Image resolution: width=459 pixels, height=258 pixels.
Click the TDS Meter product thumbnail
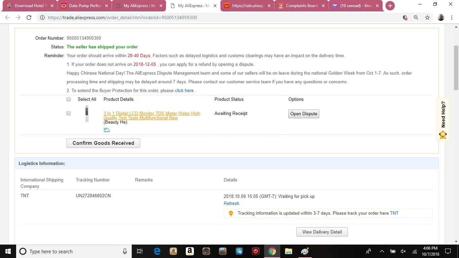[87, 114]
